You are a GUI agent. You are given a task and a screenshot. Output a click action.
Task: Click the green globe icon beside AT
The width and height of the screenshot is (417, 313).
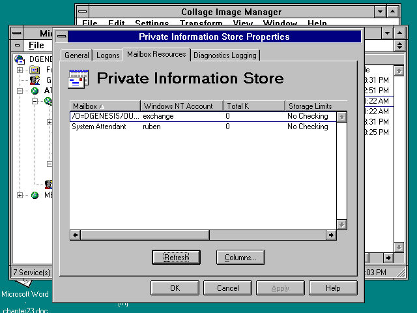click(x=35, y=91)
